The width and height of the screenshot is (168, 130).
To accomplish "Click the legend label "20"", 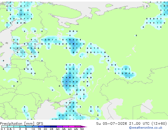I will click(x=45, y=129).
